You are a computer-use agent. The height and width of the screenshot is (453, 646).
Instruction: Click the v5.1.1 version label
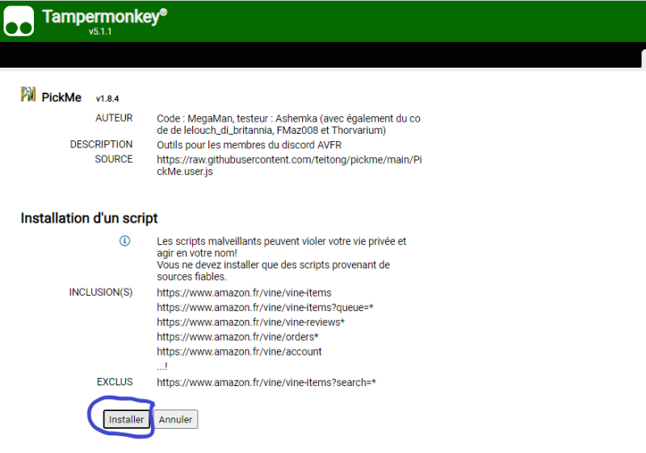click(100, 31)
